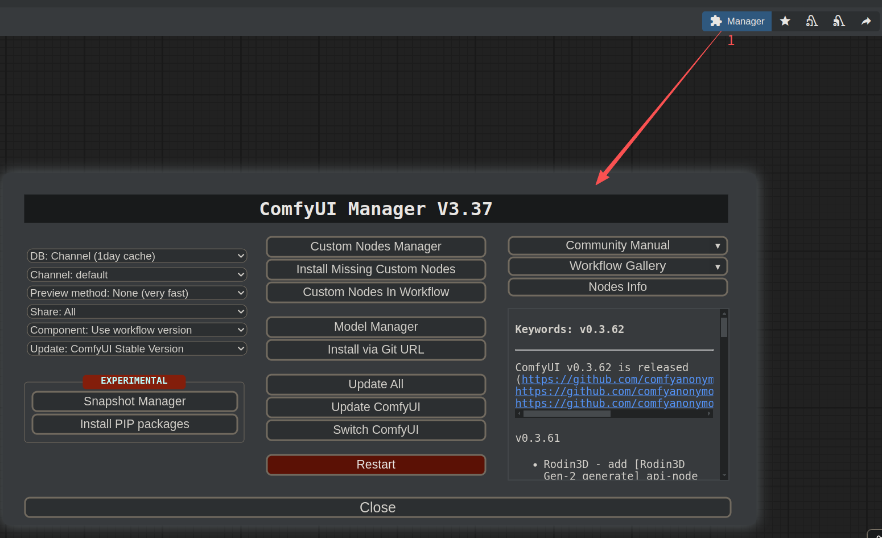Click the Switch ComfyUI button
The width and height of the screenshot is (882, 538).
376,430
